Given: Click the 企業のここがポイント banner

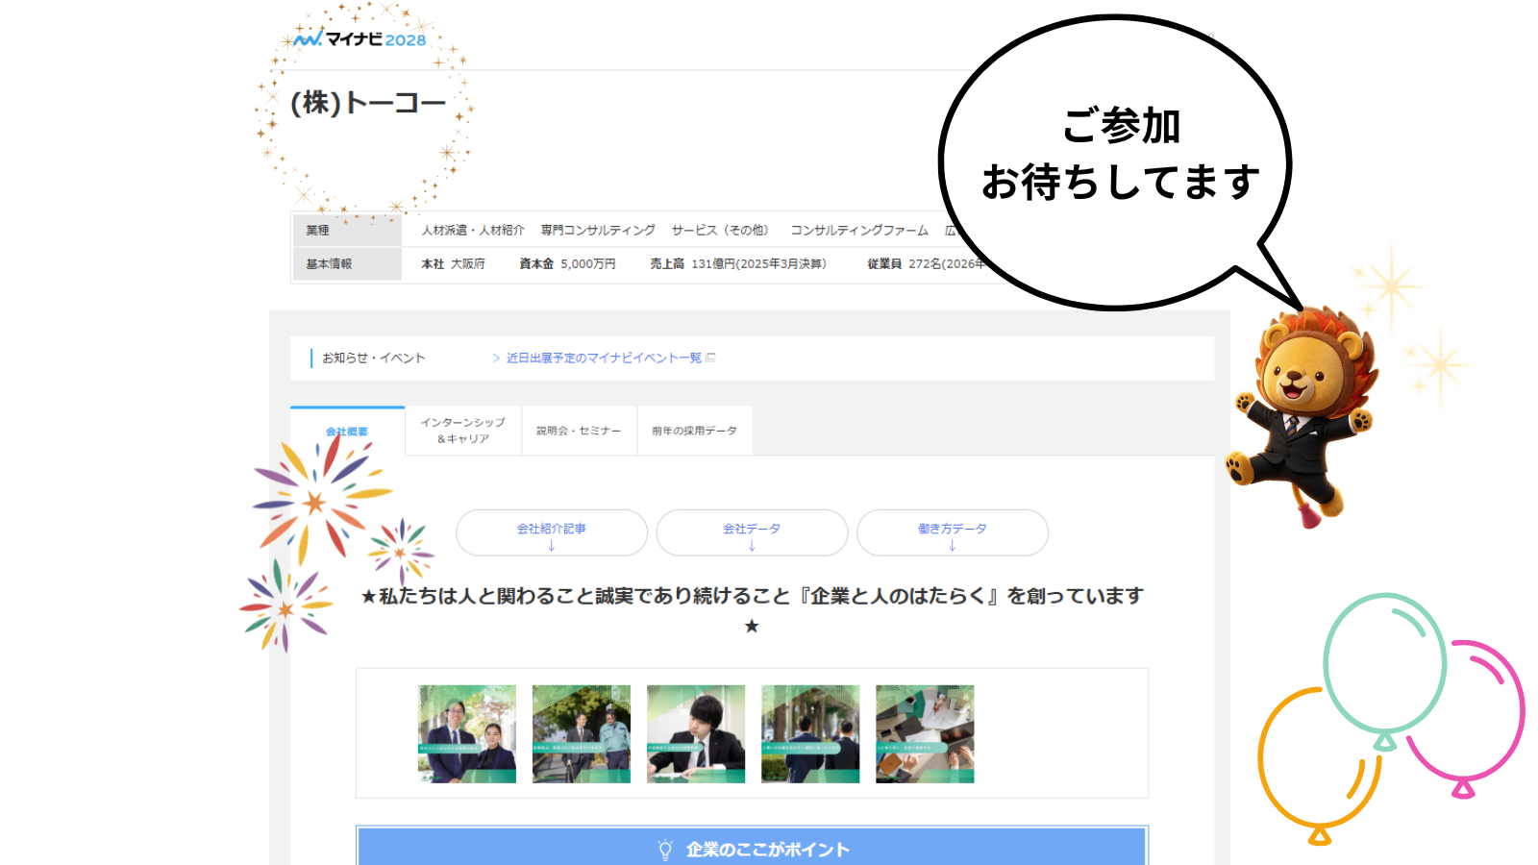Looking at the screenshot, I should (752, 848).
